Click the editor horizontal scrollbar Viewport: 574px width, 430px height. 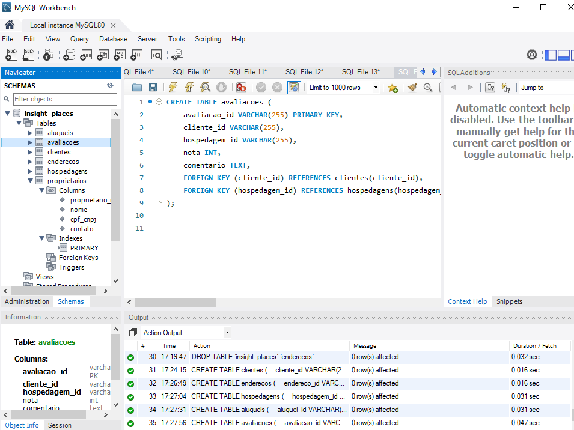[176, 303]
